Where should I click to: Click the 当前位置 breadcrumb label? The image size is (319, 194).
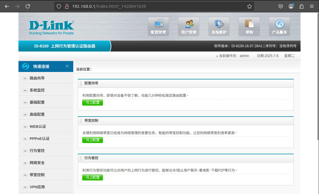point(84,69)
